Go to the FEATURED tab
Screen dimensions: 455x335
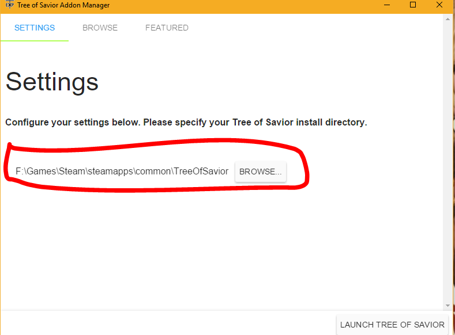[x=167, y=28]
